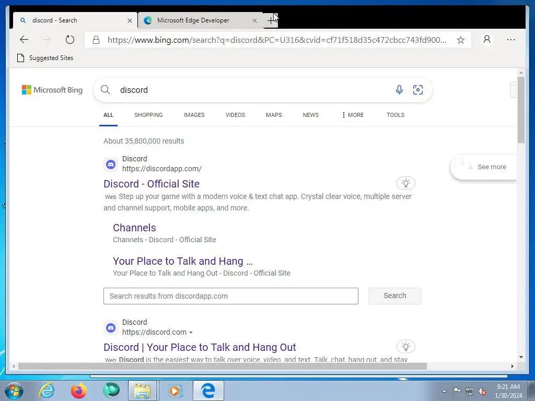This screenshot has height=401, width=535.
Task: Show hidden system tray icons
Action: tap(444, 391)
